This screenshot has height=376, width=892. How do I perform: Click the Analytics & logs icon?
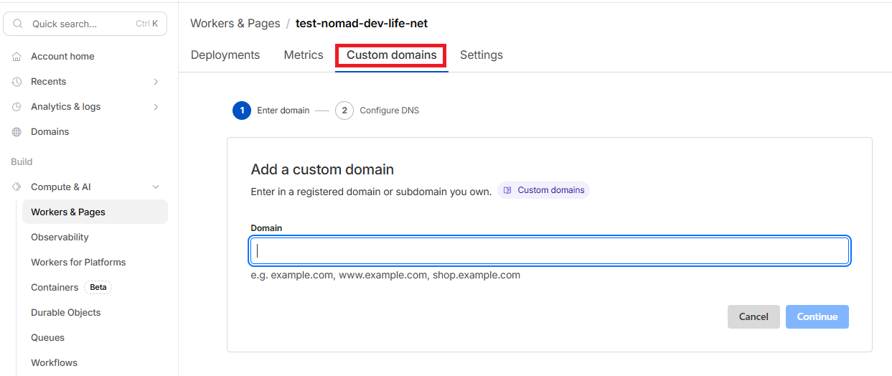pyautogui.click(x=17, y=107)
